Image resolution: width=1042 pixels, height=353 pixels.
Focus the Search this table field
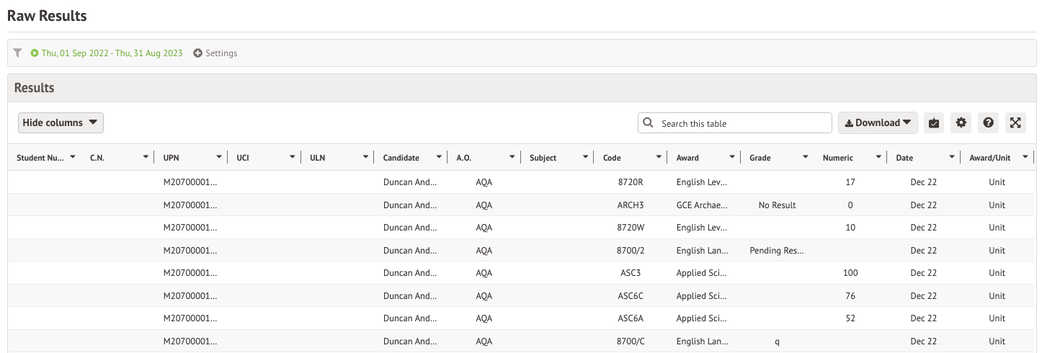click(742, 123)
